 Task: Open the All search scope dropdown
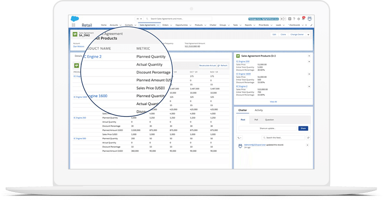(139, 19)
